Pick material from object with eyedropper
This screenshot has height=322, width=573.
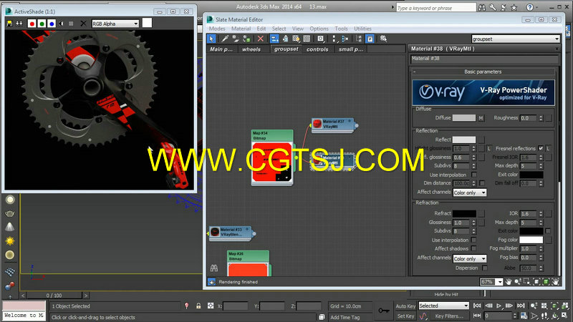point(225,39)
